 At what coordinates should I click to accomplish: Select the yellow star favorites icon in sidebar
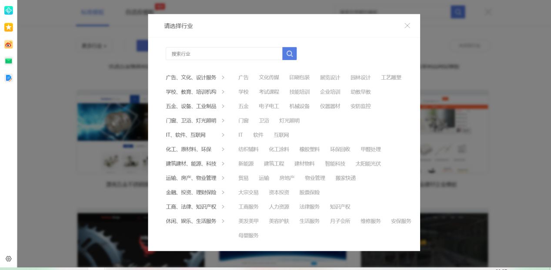[9, 27]
